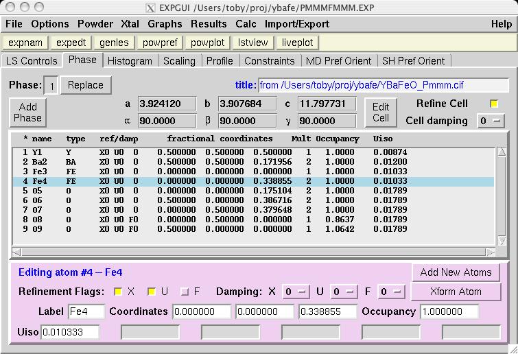Select atom row 3 Fe3
518x354 pixels.
tap(253, 172)
